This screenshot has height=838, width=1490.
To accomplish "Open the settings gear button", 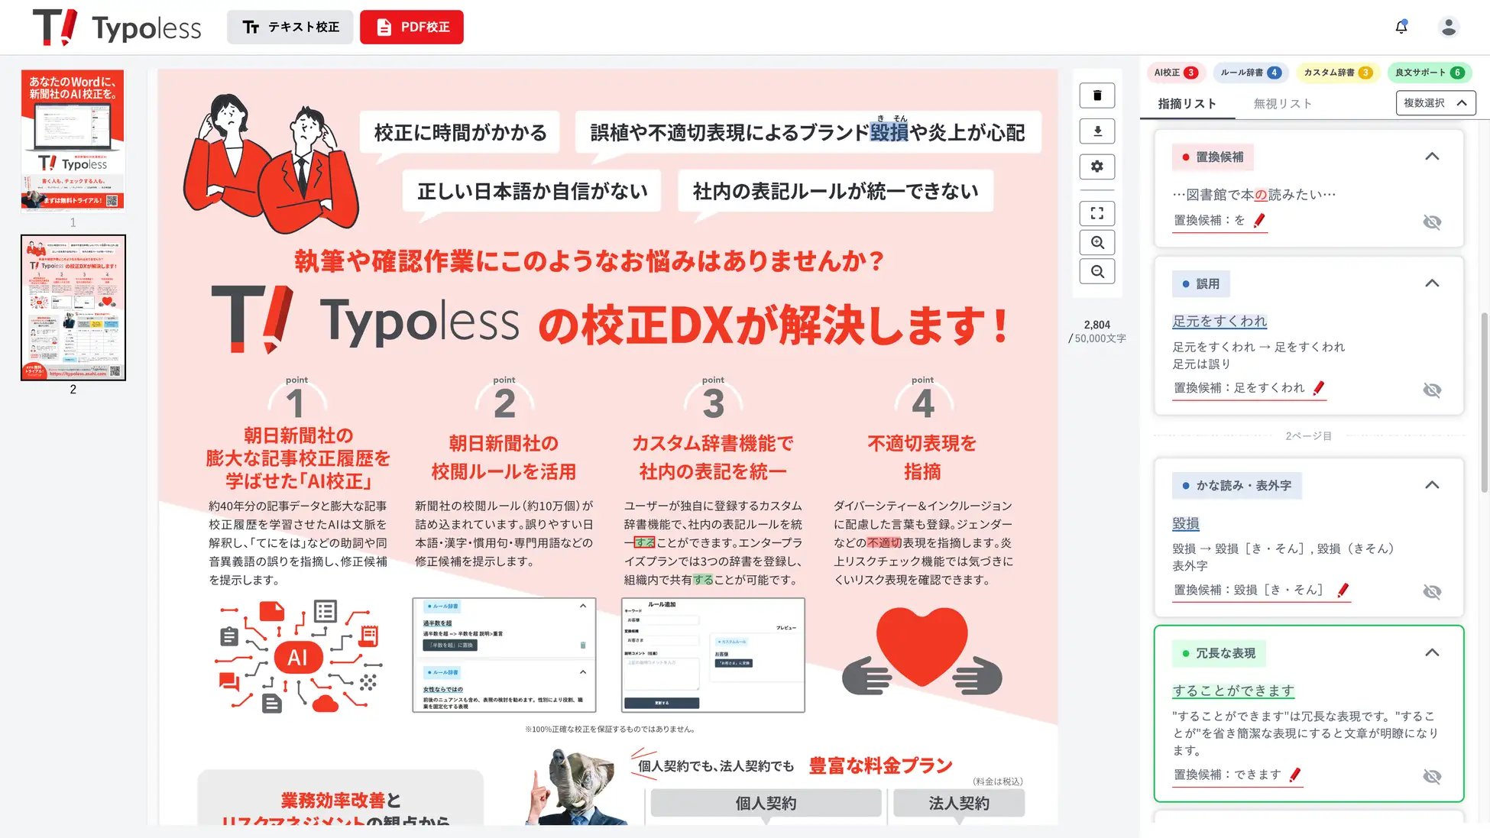I will [x=1097, y=167].
